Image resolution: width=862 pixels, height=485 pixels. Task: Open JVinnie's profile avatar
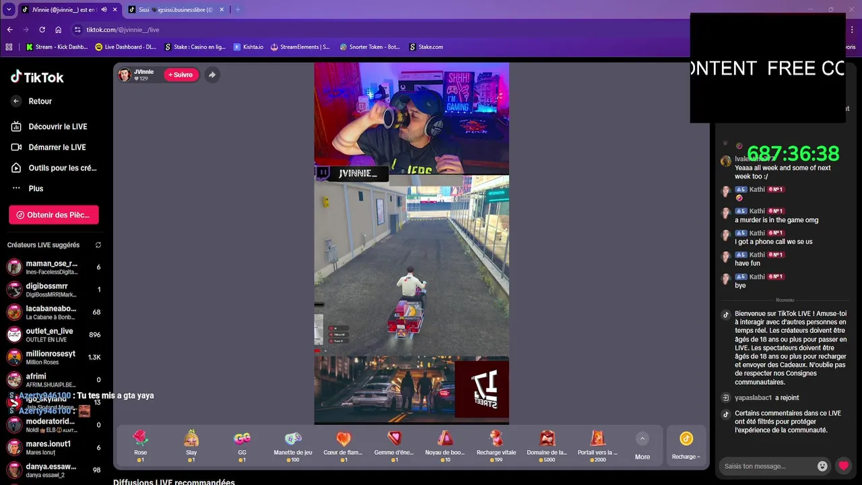[125, 75]
